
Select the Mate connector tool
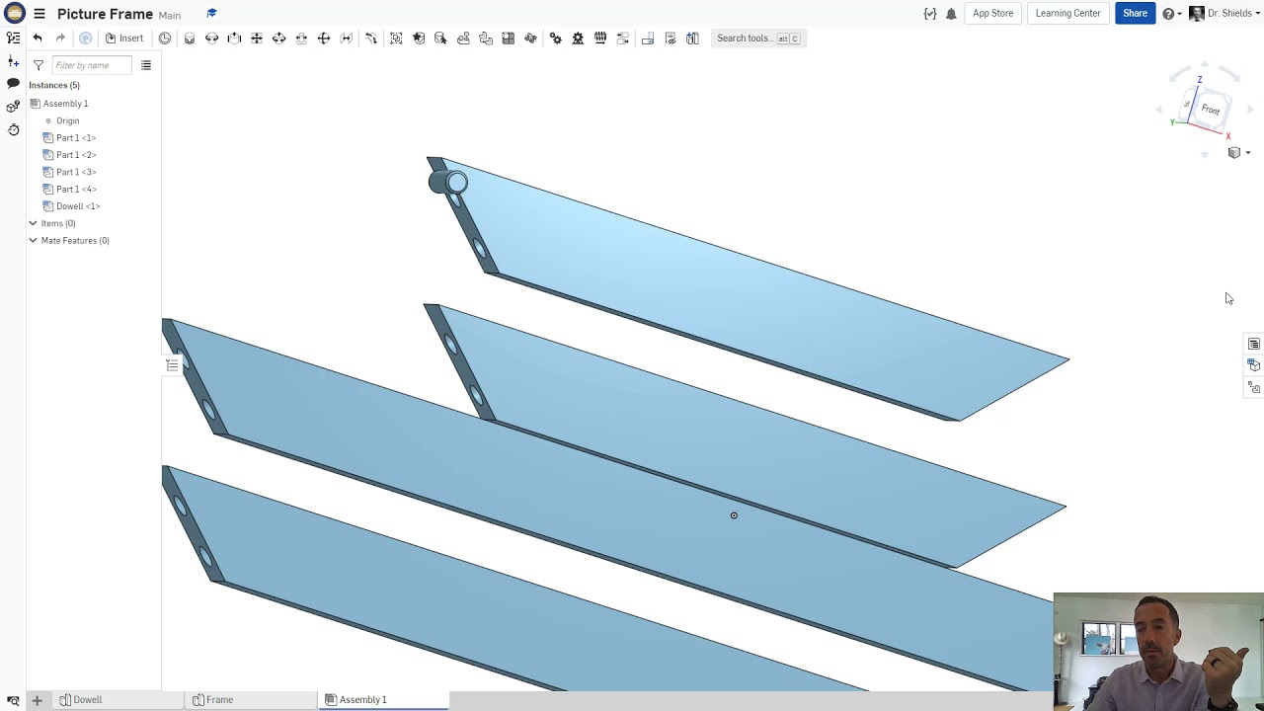tap(419, 39)
